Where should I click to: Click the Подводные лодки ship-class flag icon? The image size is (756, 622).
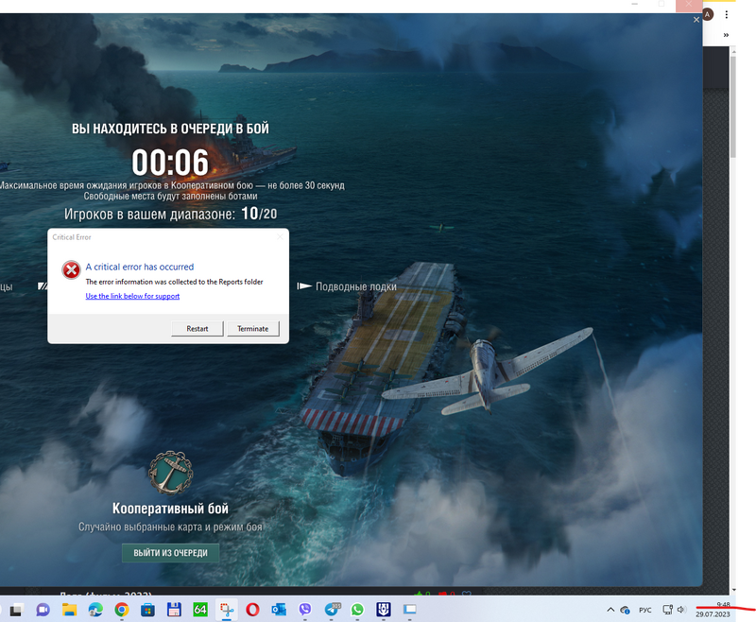pyautogui.click(x=304, y=285)
